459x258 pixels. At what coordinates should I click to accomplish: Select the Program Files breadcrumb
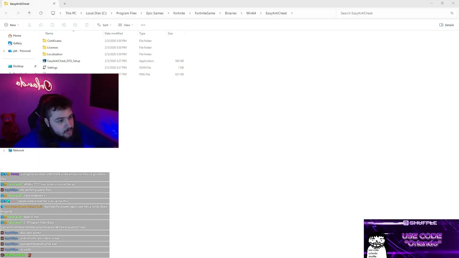click(126, 13)
